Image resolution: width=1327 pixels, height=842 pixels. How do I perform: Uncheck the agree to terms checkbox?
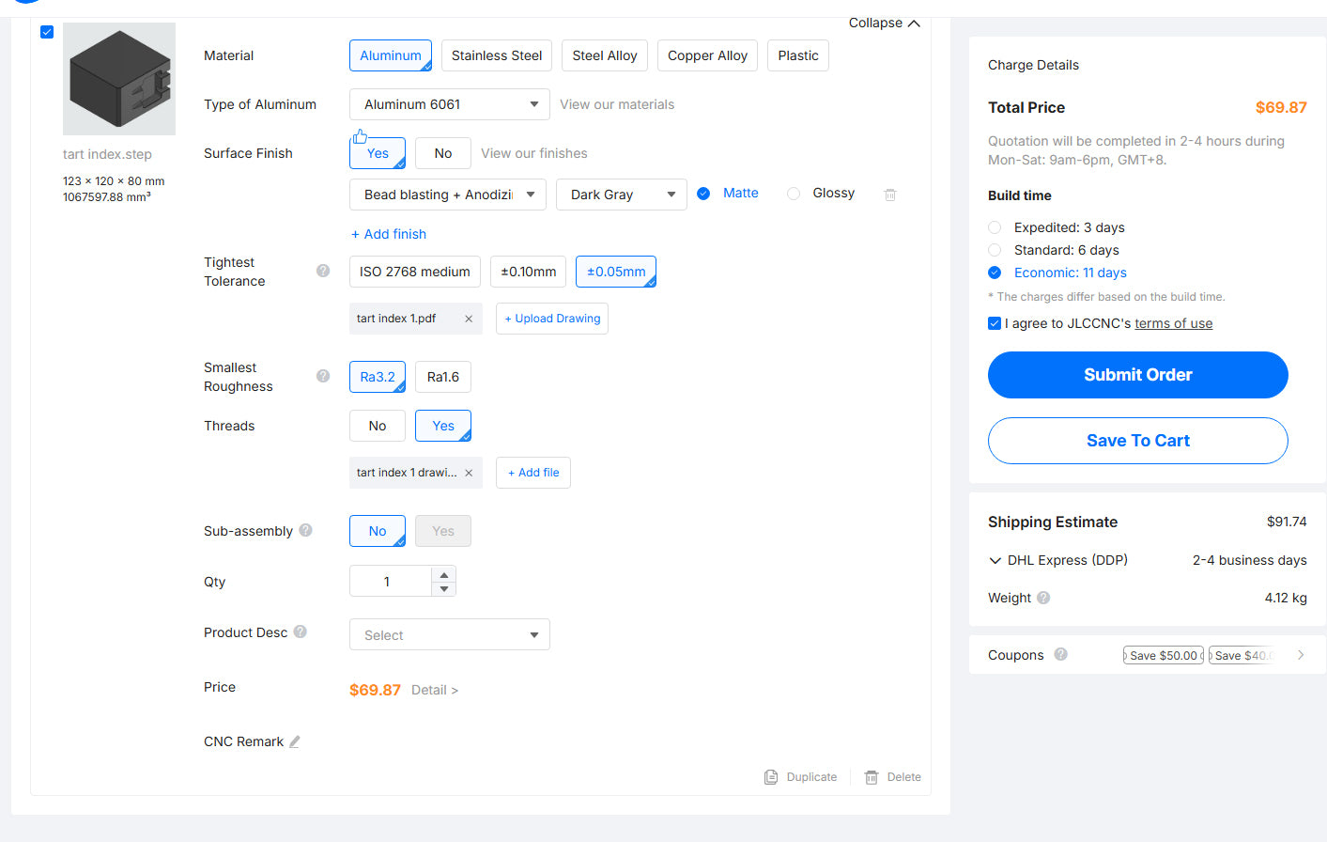pyautogui.click(x=995, y=323)
